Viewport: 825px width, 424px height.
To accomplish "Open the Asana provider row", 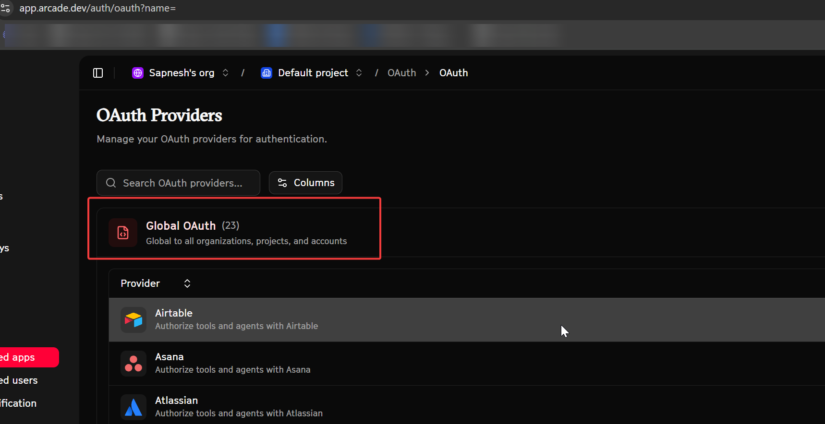I will coord(467,364).
